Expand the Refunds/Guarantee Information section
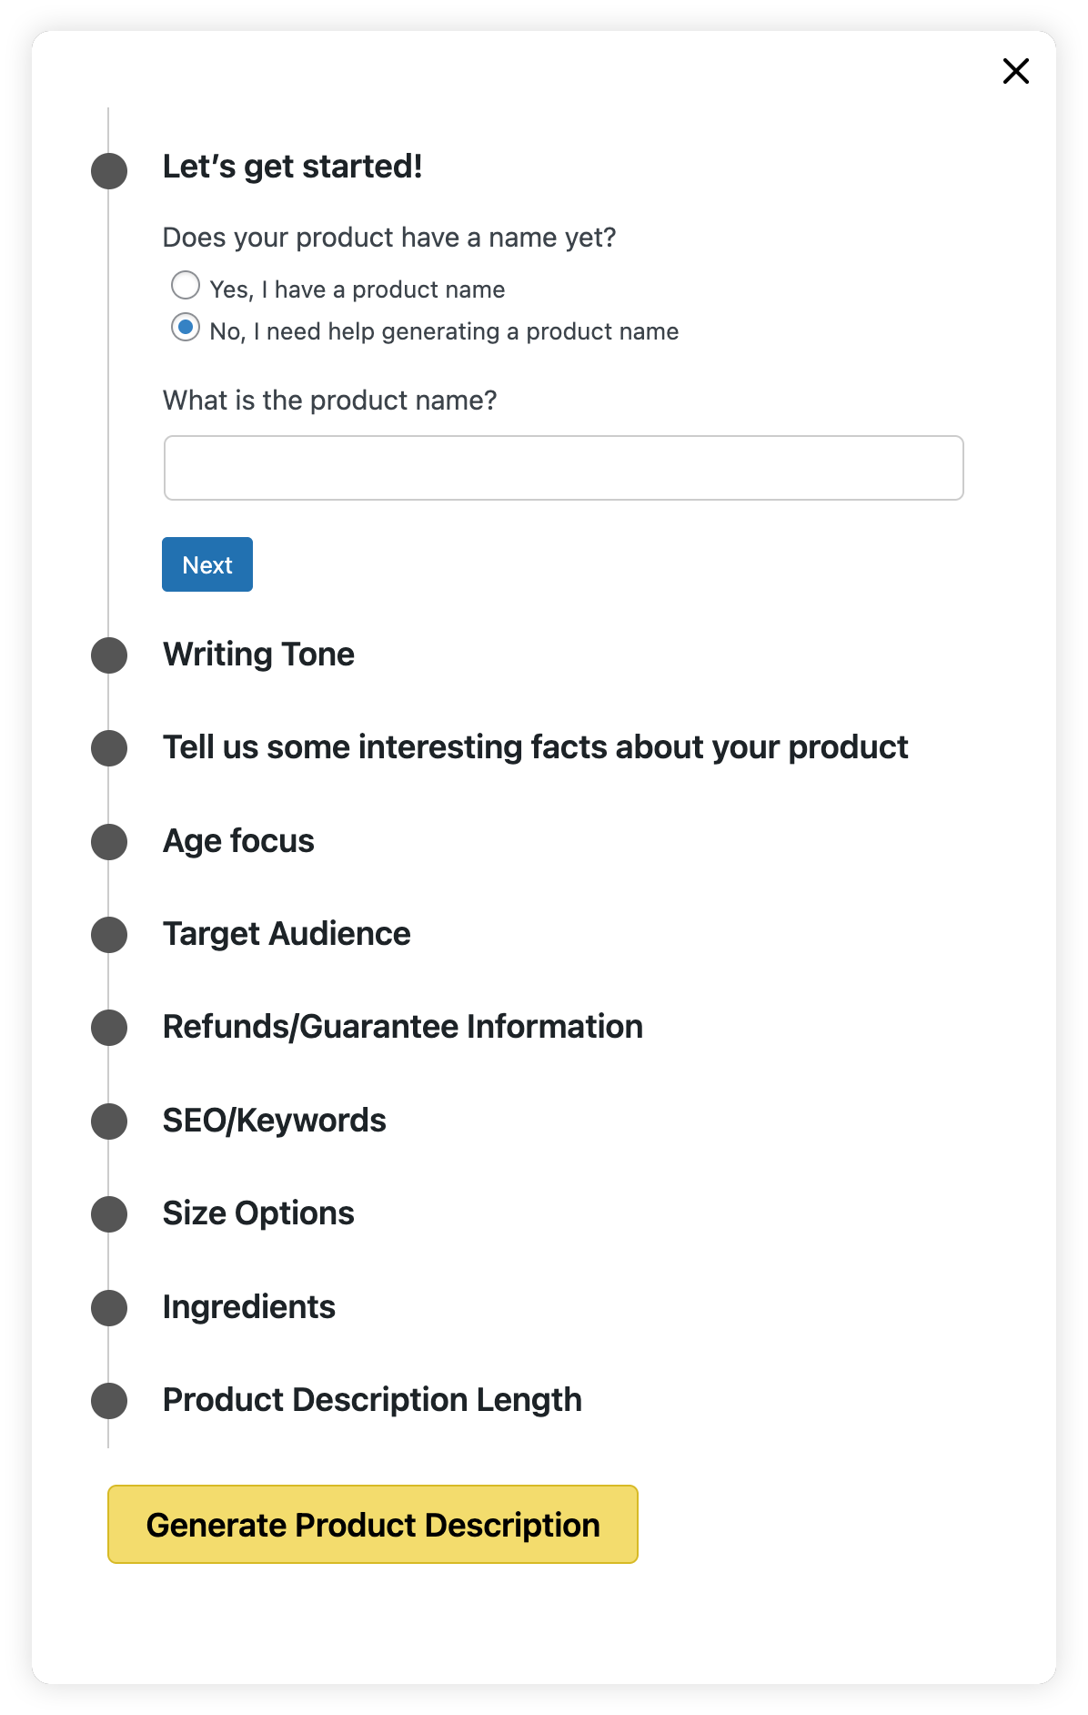Image resolution: width=1088 pixels, height=1715 pixels. coord(402,1028)
